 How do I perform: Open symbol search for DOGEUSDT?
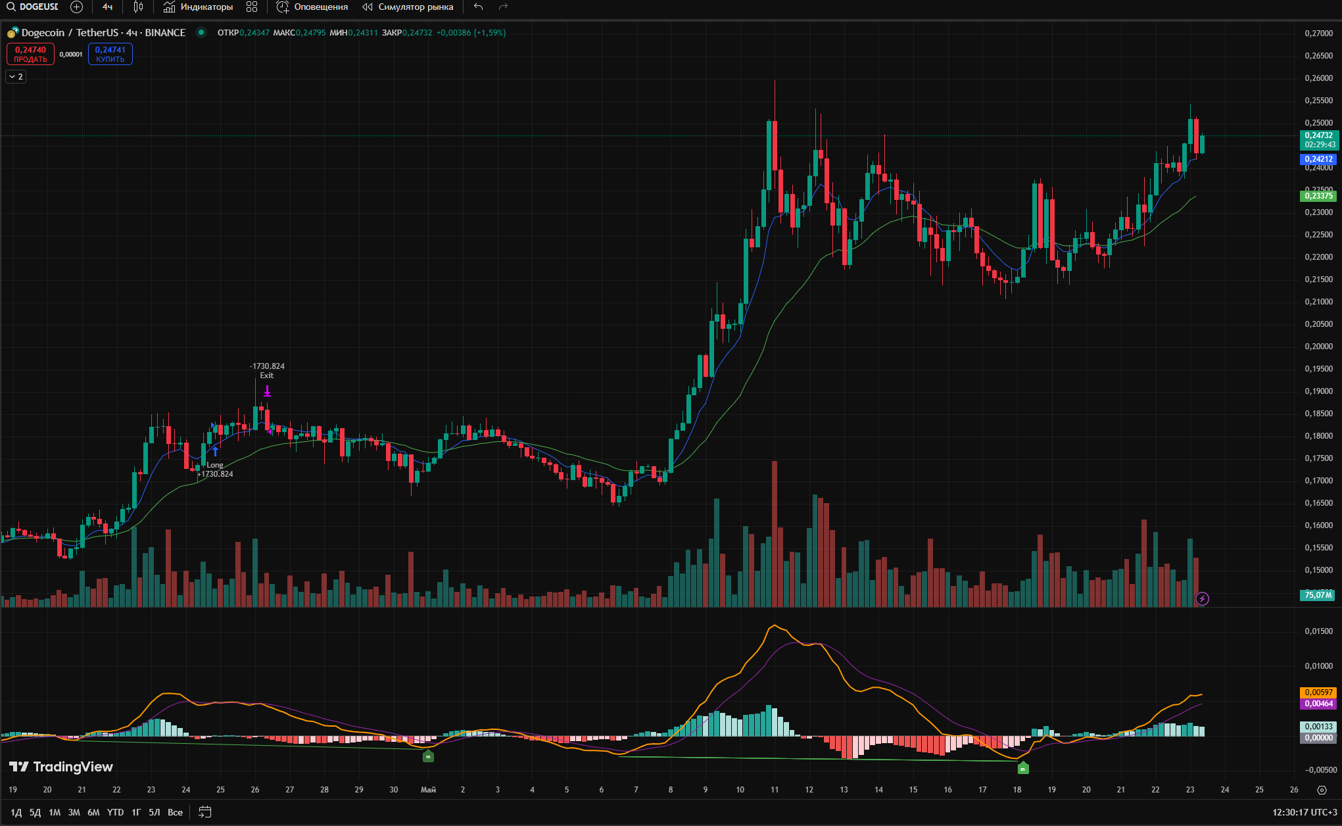tap(32, 7)
